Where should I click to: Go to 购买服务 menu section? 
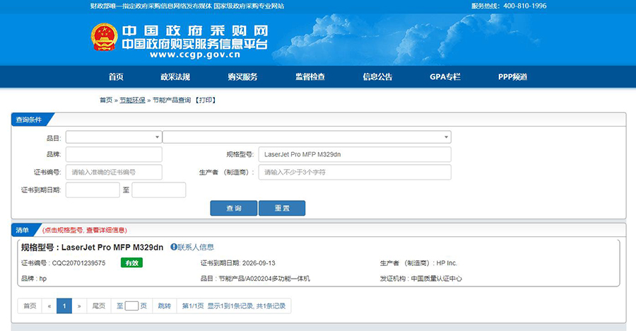pos(242,77)
